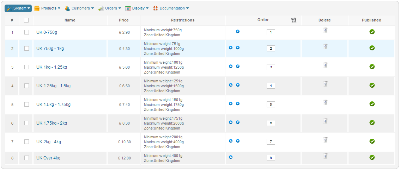Viewport: 400px width, 170px height.
Task: Click the Published column header
Action: pos(371,20)
